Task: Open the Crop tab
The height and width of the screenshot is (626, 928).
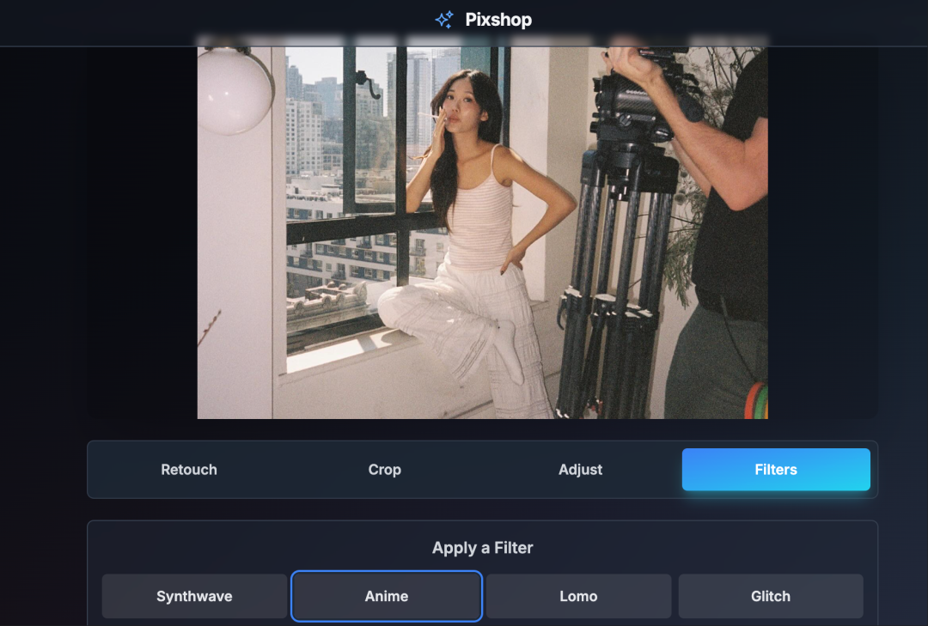Action: coord(384,470)
